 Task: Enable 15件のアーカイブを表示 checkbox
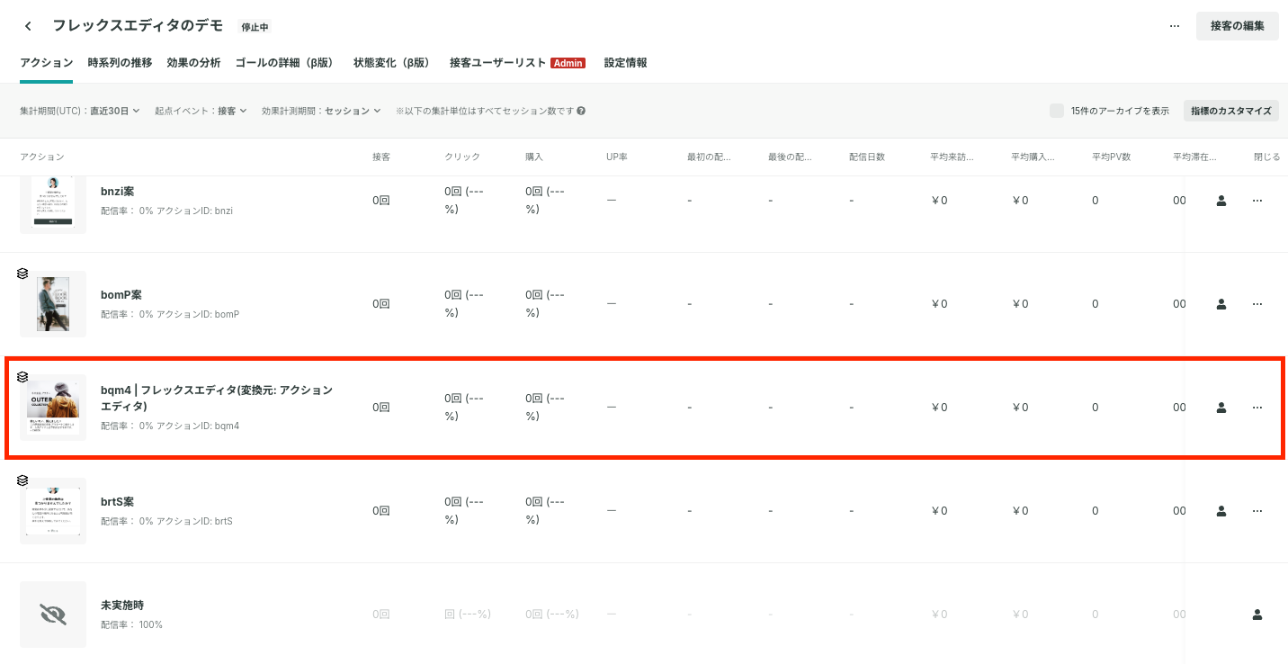(x=1057, y=111)
